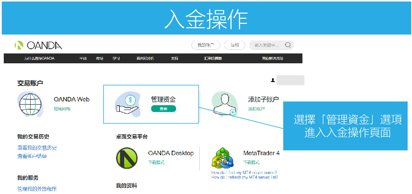This screenshot has height=194, width=412.
Task: Click the OANDA Web globe icon
Action: click(30, 104)
